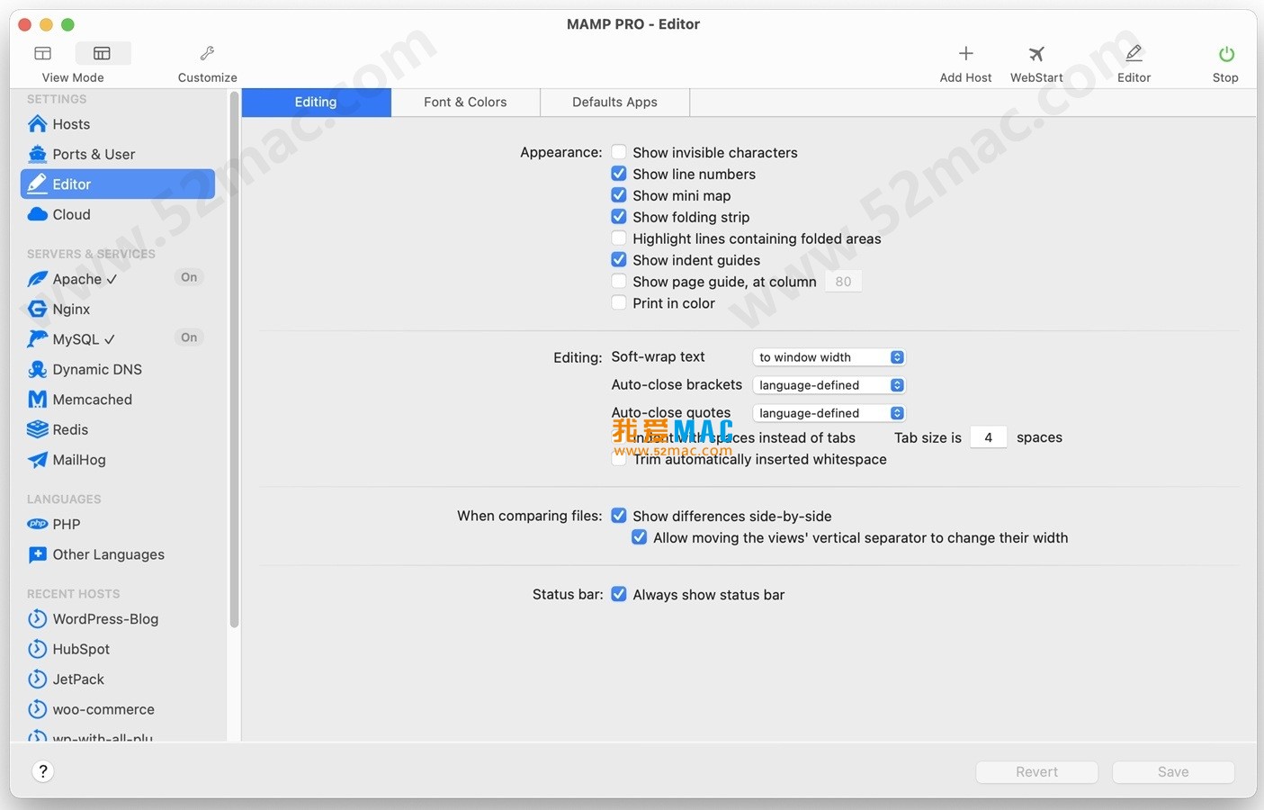Select Other Languages in sidebar
1264x810 pixels.
118,554
